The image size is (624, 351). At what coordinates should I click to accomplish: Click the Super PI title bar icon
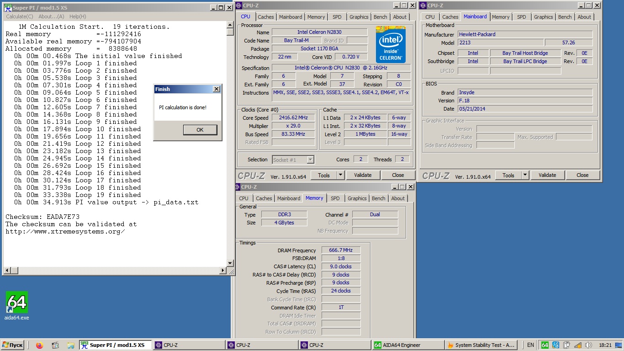[x=8, y=7]
